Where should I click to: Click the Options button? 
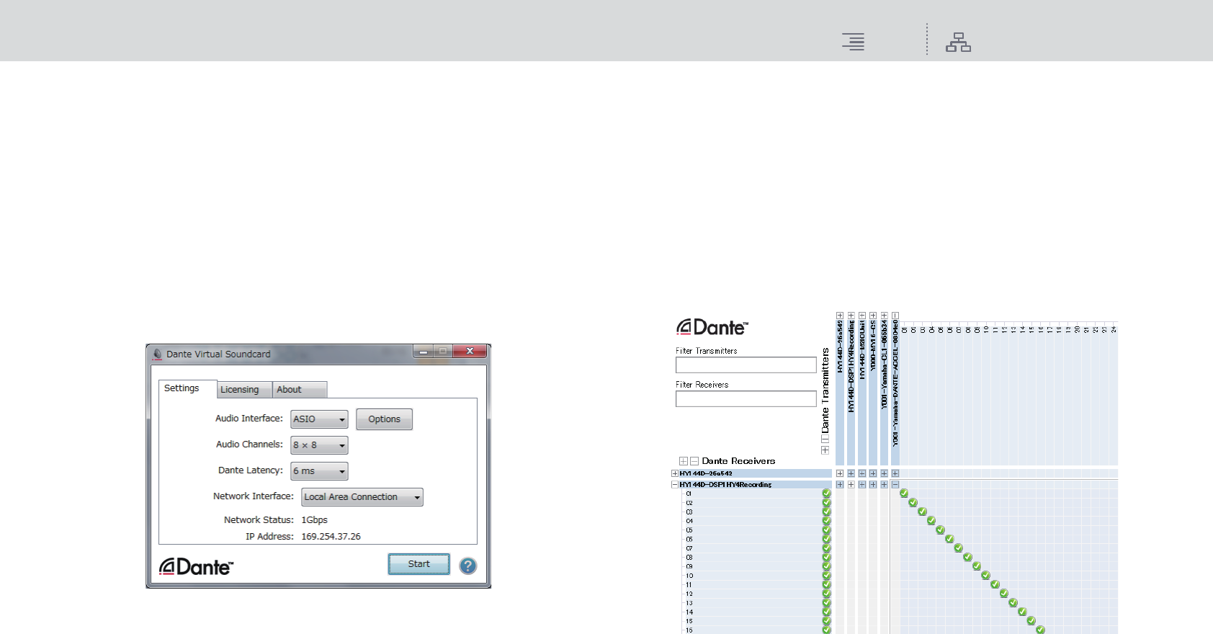385,419
